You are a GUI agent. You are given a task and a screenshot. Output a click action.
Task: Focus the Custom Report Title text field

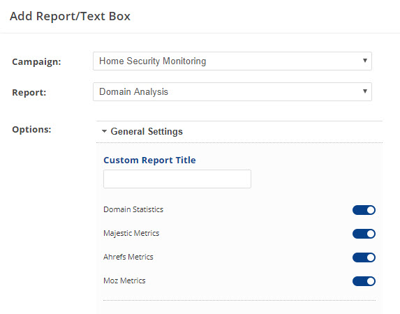pyautogui.click(x=177, y=179)
